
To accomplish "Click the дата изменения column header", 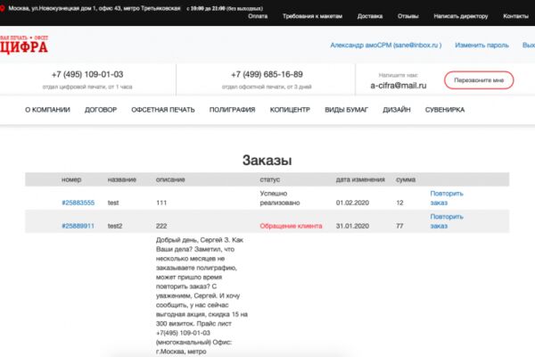I will [360, 179].
